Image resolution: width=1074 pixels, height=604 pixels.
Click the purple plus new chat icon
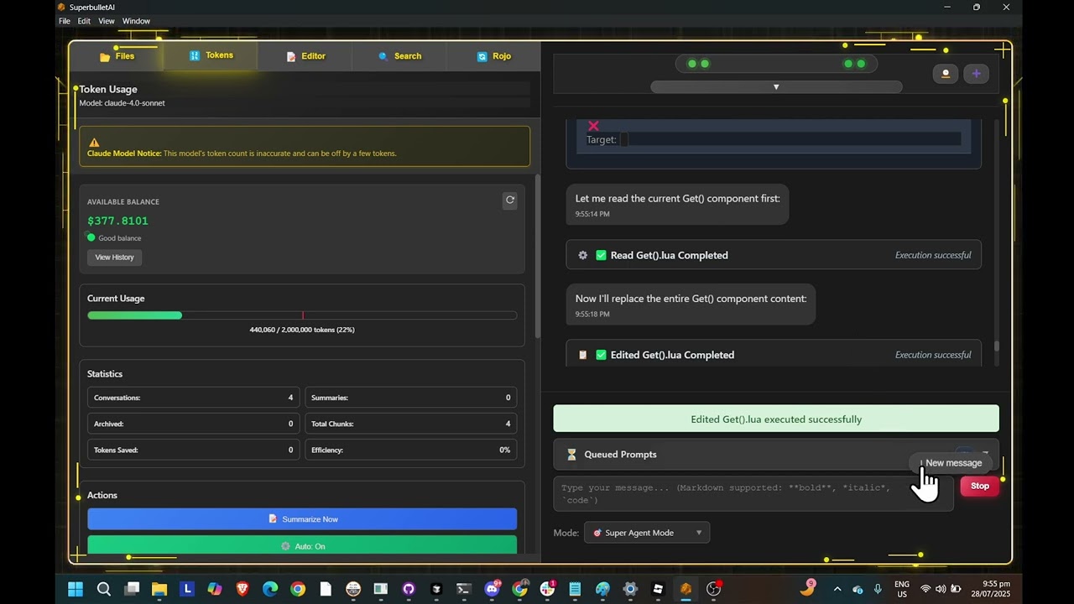(976, 74)
